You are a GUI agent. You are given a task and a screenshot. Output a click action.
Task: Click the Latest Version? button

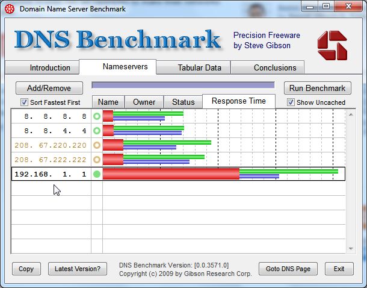tap(78, 269)
